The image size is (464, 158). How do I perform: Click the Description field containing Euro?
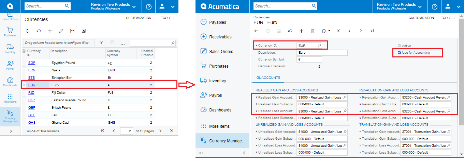[322, 53]
